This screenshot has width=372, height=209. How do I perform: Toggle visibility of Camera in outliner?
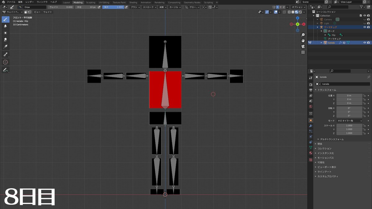click(365, 20)
